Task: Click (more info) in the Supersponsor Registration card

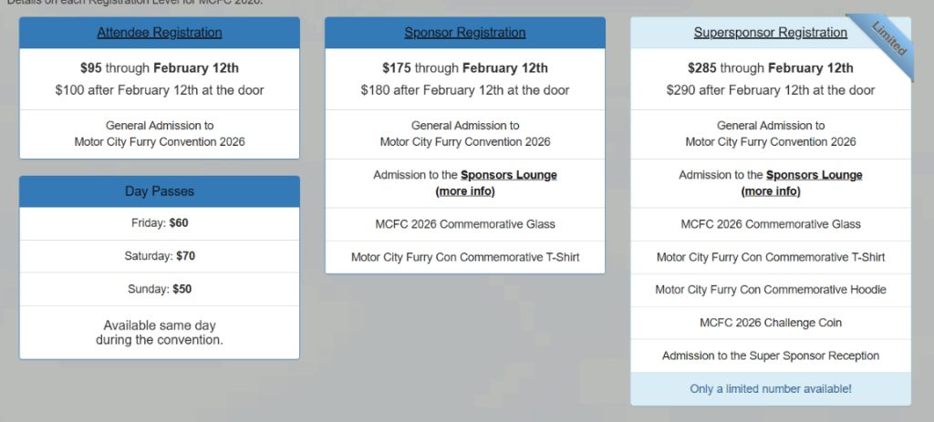Action: (771, 191)
